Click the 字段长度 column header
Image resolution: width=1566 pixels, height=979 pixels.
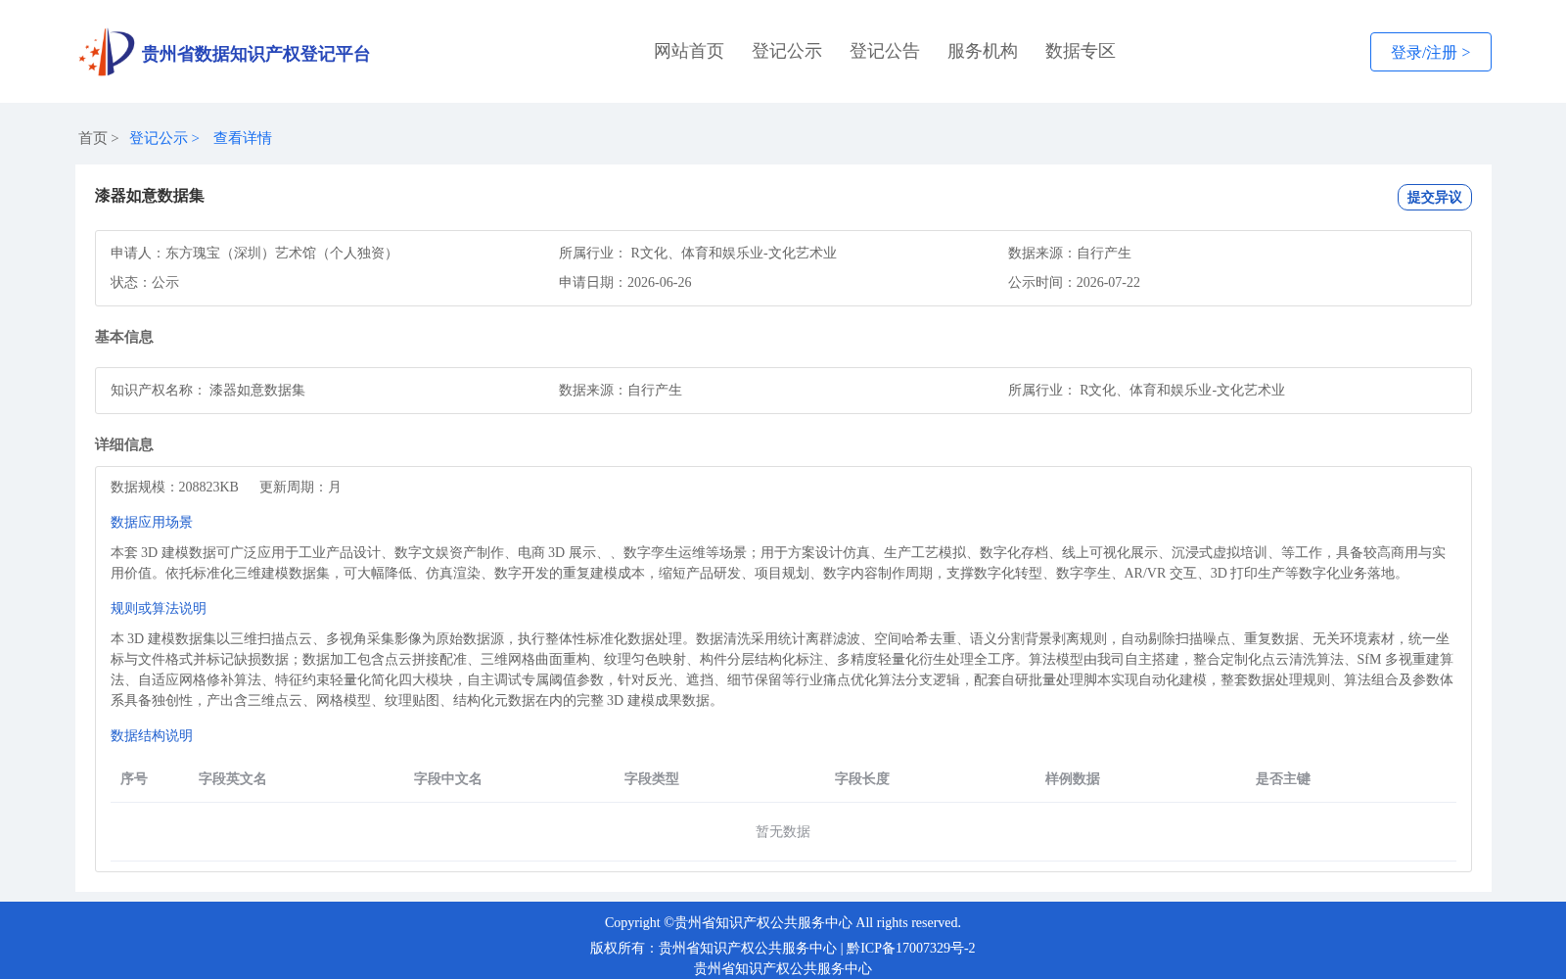click(x=862, y=778)
